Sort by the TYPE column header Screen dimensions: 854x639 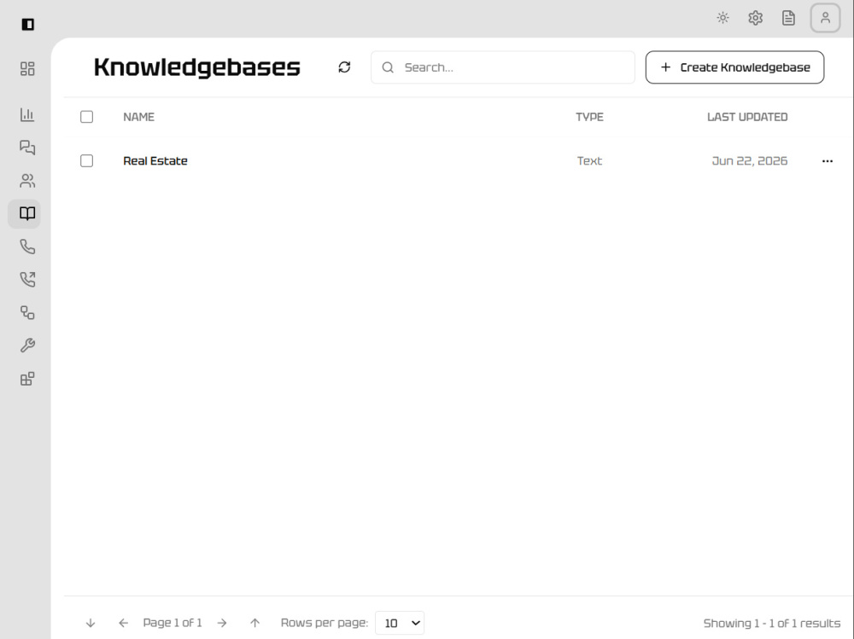tap(590, 117)
